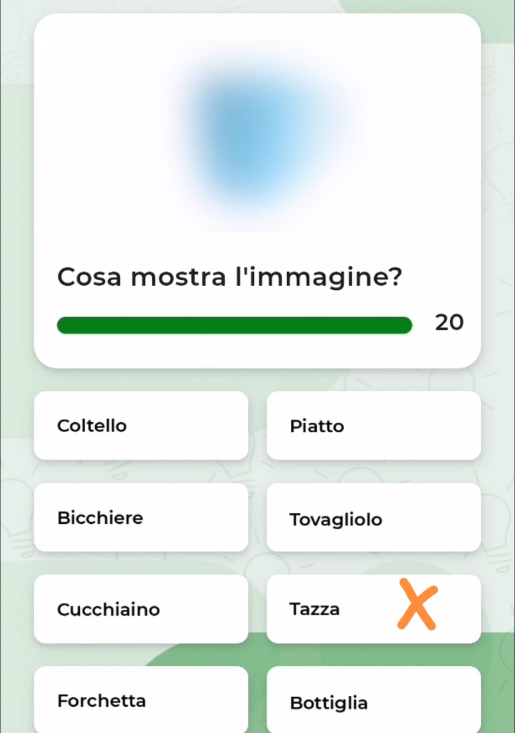Click the green countdown progress bar
The image size is (515, 733).
pos(234,325)
